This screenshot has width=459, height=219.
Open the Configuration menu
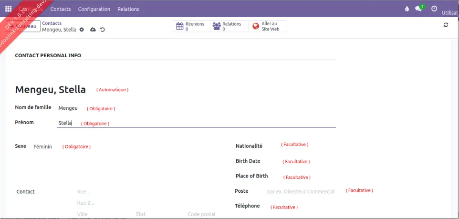(94, 9)
